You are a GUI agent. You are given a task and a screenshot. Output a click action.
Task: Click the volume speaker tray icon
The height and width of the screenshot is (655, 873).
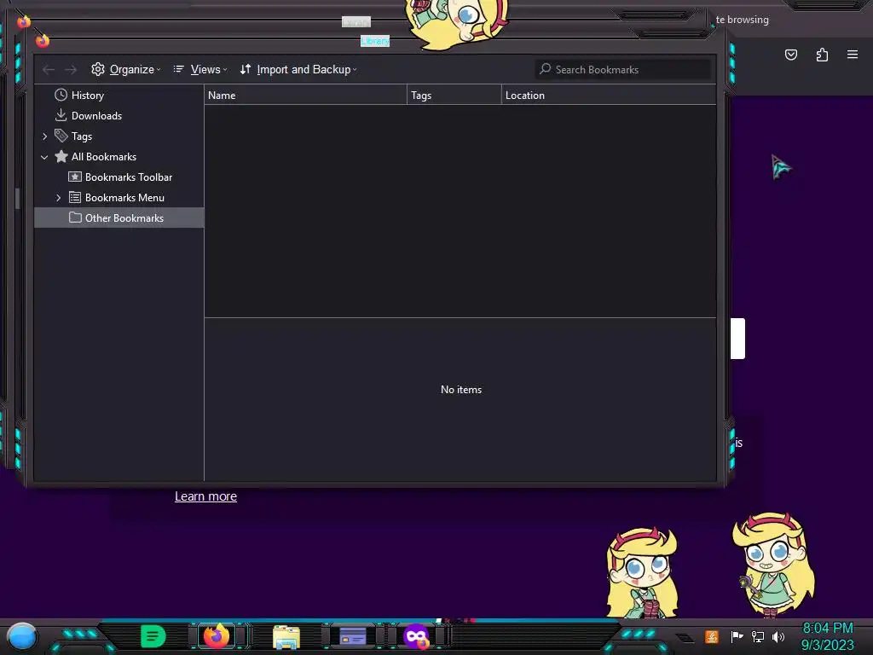click(x=778, y=636)
